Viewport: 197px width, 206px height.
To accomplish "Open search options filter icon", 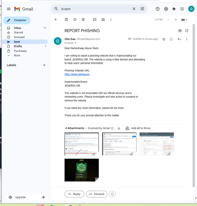I will [142, 9].
